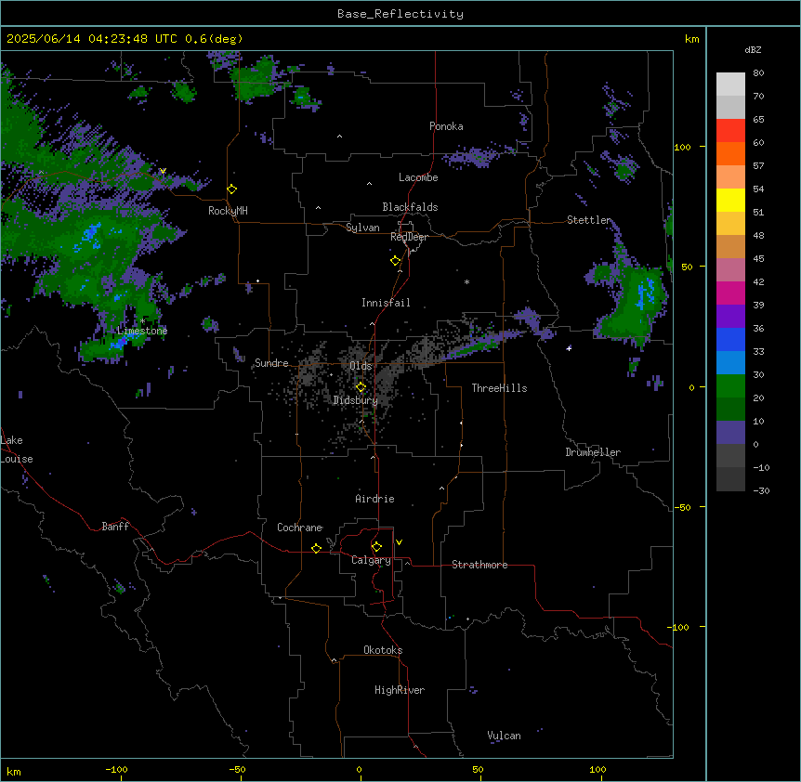801x782 pixels.
Task: Select the royal blue 33-36 dBZ swatch
Action: 730,339
